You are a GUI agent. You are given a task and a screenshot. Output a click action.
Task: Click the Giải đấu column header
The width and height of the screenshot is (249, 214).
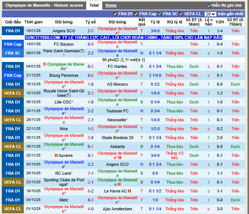pos(13,22)
